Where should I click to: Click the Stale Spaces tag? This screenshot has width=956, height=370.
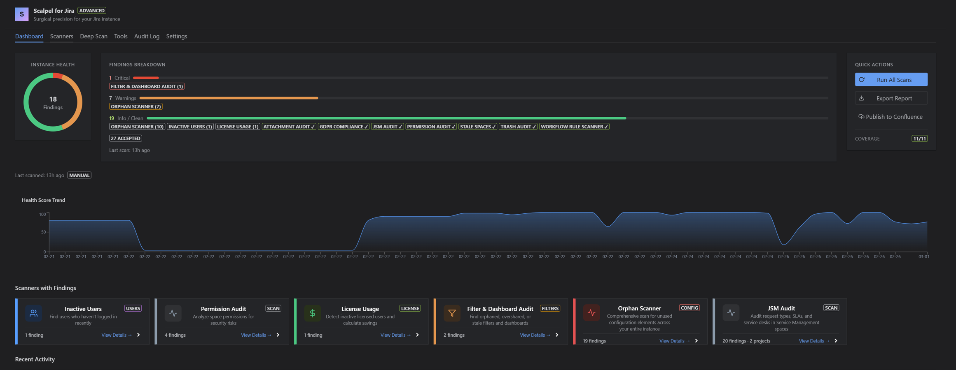click(478, 127)
